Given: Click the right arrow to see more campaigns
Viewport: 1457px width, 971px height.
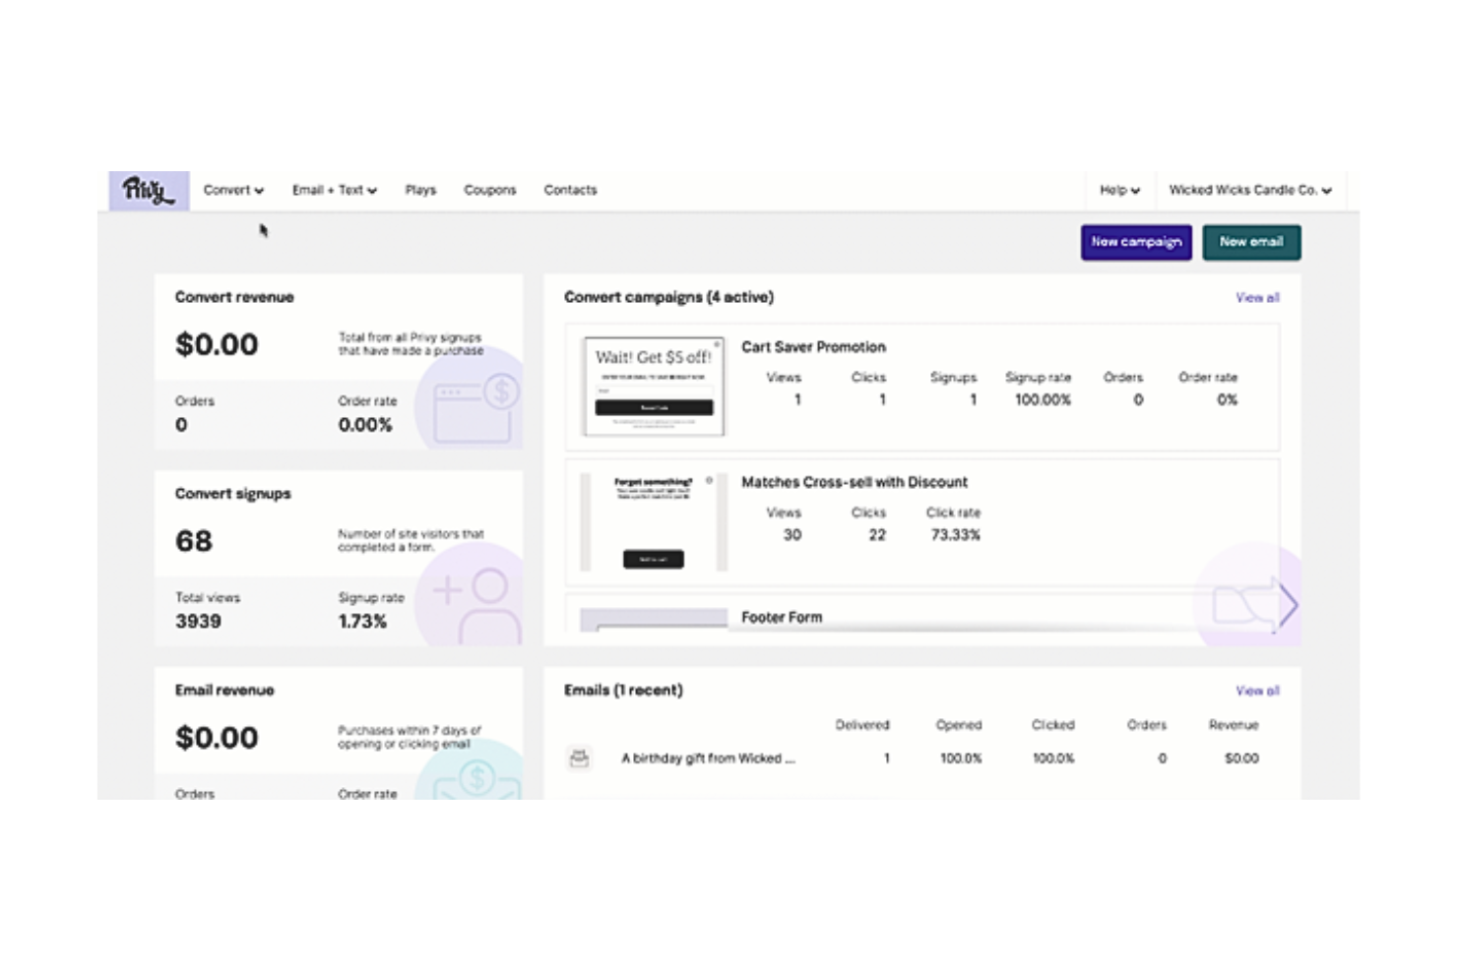Looking at the screenshot, I should 1288,606.
